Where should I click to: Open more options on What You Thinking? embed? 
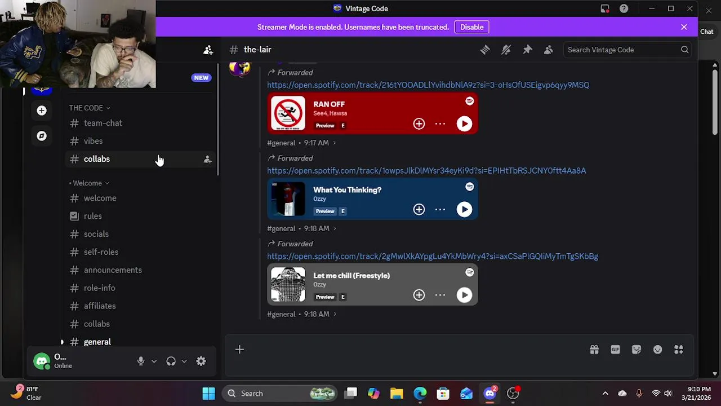(x=440, y=210)
